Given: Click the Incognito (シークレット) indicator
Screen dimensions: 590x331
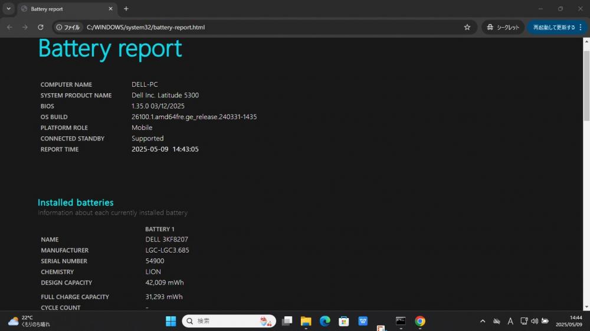Looking at the screenshot, I should pyautogui.click(x=503, y=27).
